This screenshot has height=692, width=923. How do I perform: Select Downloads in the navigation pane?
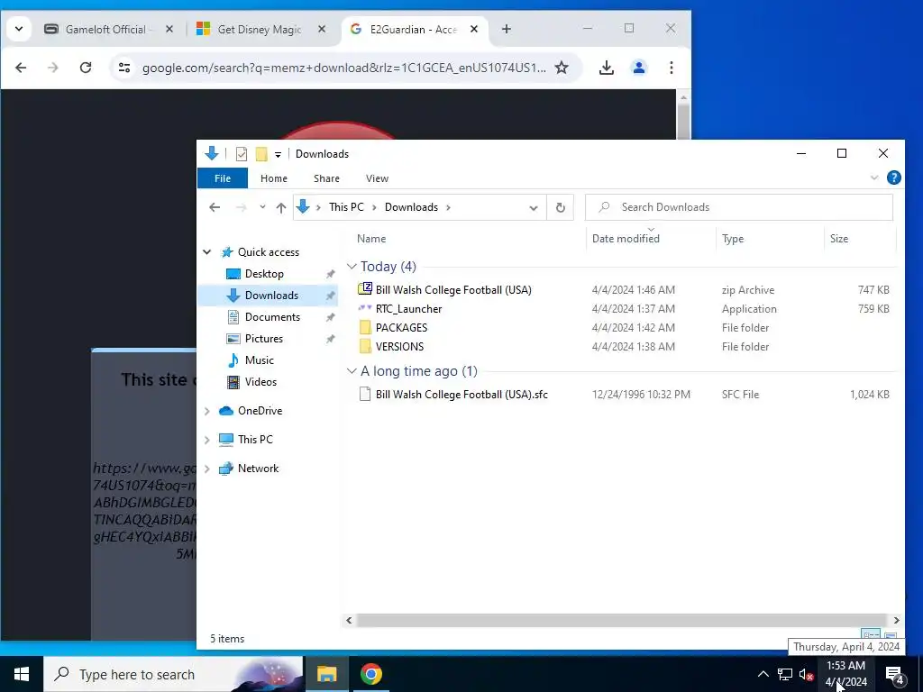click(271, 296)
